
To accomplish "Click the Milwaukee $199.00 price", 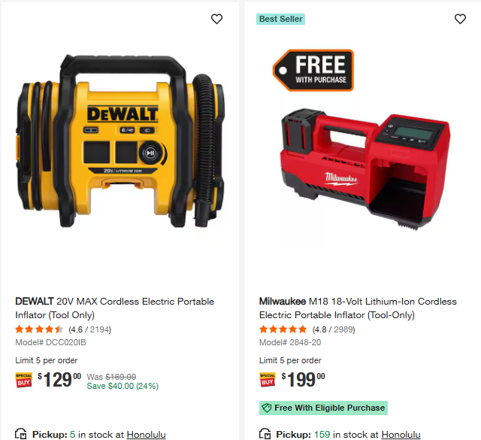I will [303, 380].
